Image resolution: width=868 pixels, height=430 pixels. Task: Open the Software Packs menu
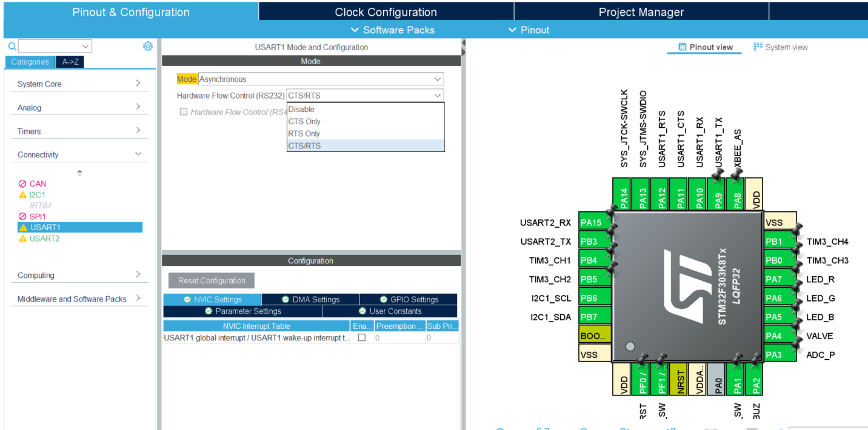pos(393,30)
